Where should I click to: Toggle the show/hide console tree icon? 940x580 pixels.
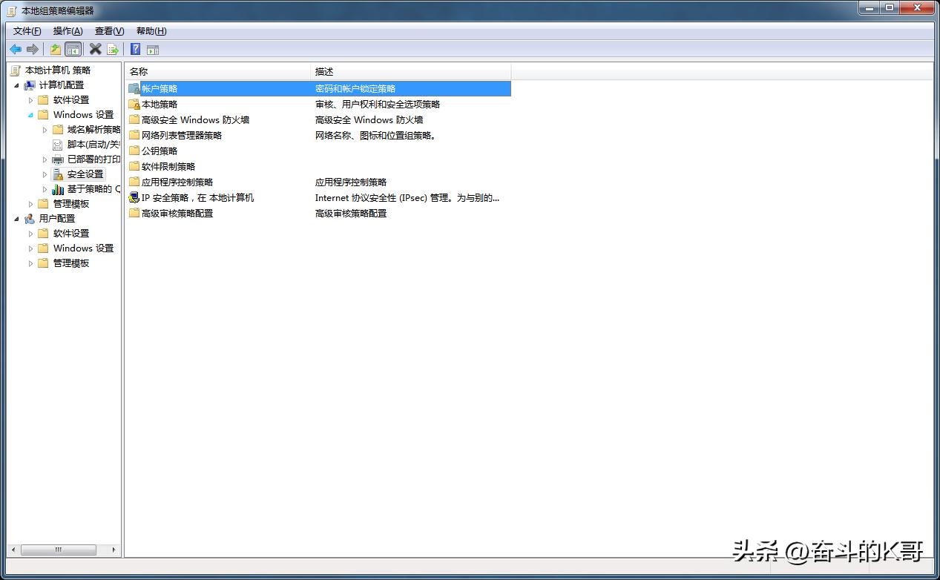click(x=73, y=49)
